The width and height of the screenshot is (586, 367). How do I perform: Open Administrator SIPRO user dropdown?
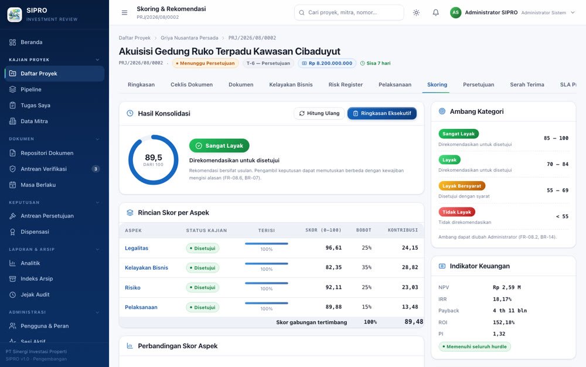click(x=512, y=13)
